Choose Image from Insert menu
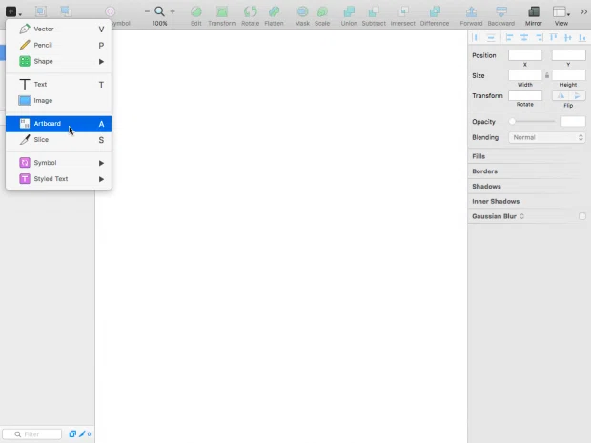 [x=58, y=101]
